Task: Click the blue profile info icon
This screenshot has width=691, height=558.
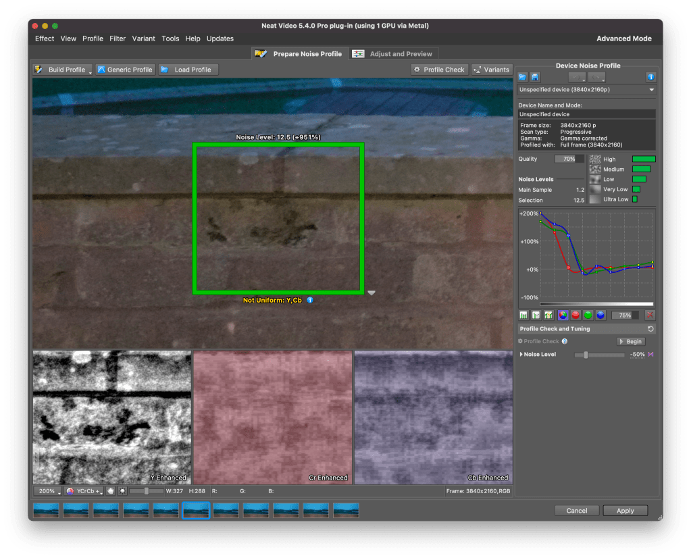Action: point(650,78)
